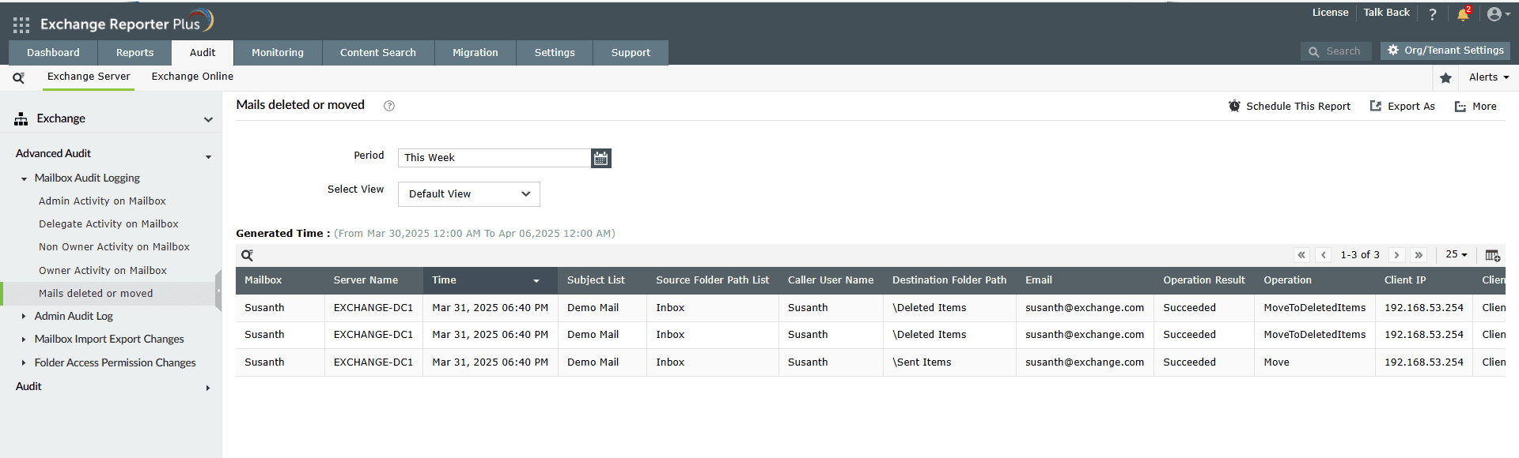Expand the Audit section in sidebar

pos(208,388)
